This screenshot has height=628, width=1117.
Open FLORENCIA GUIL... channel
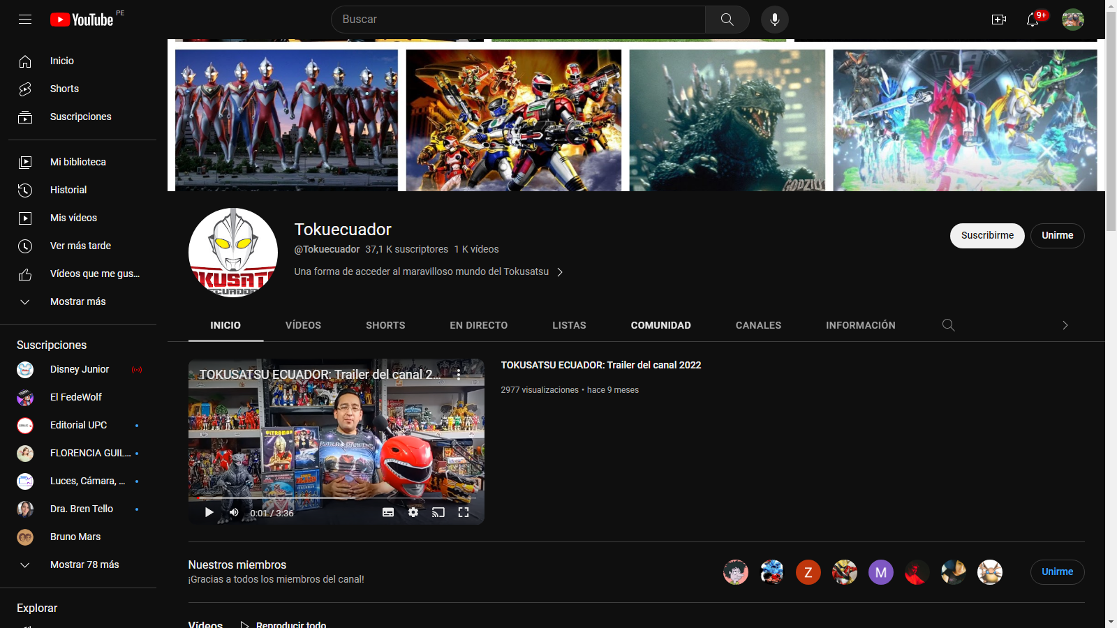coord(78,453)
